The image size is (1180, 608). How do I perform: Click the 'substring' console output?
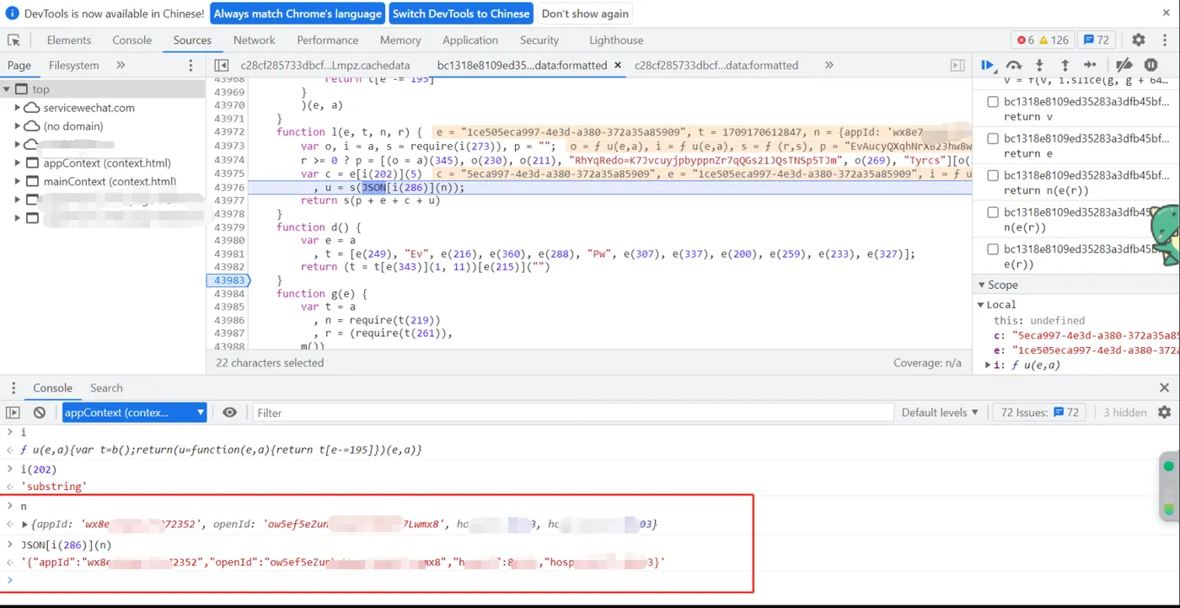[x=54, y=487]
